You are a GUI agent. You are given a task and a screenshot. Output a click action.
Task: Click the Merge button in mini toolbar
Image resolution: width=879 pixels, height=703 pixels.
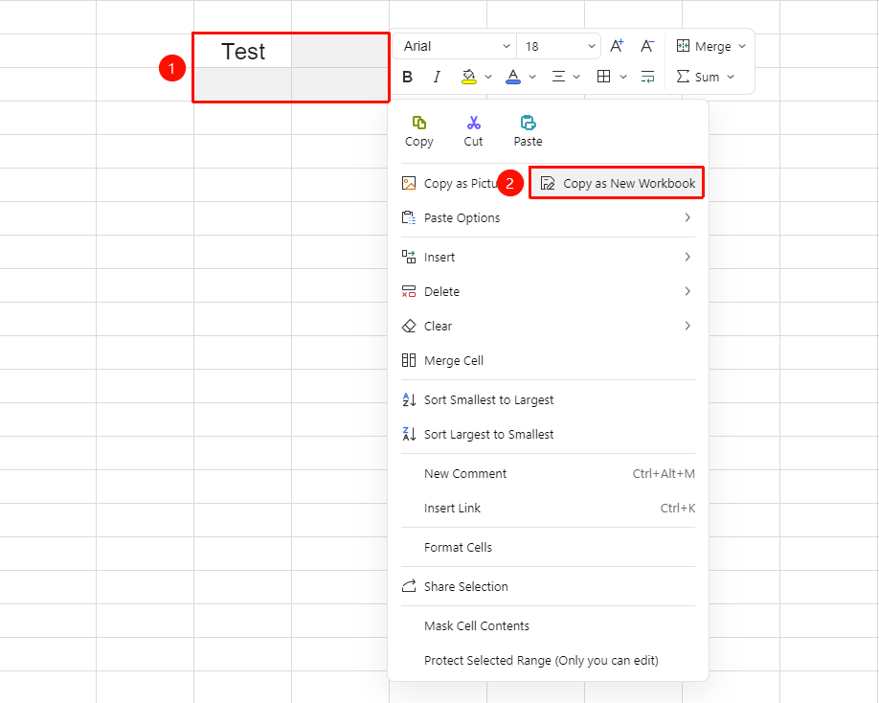click(x=704, y=46)
